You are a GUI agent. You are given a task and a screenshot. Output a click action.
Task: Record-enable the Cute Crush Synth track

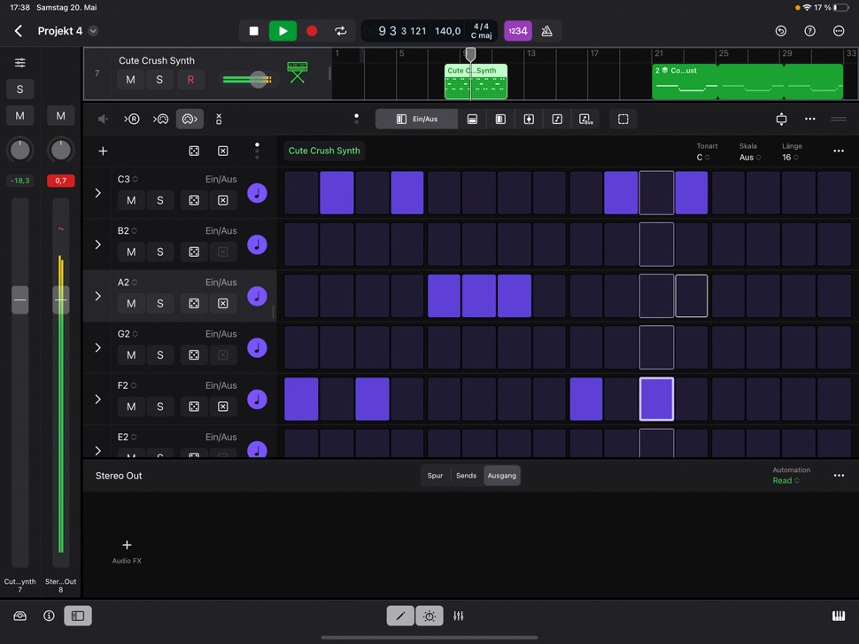pyautogui.click(x=190, y=80)
